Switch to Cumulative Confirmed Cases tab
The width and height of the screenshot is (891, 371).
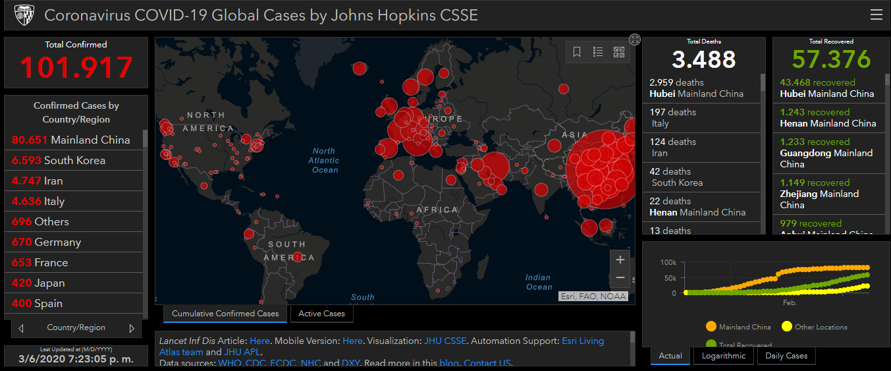[225, 314]
